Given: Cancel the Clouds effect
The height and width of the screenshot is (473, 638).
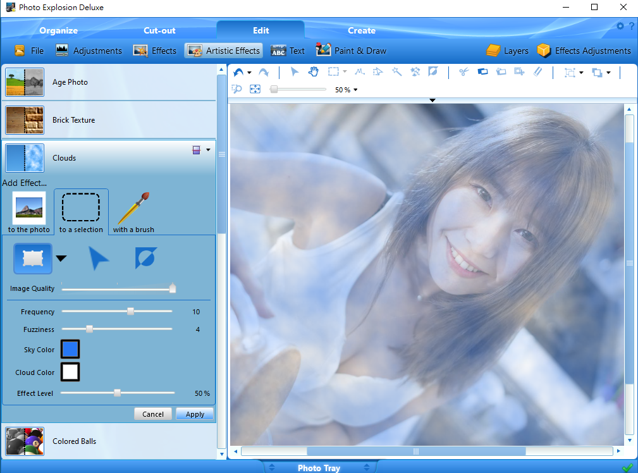Looking at the screenshot, I should tap(152, 414).
